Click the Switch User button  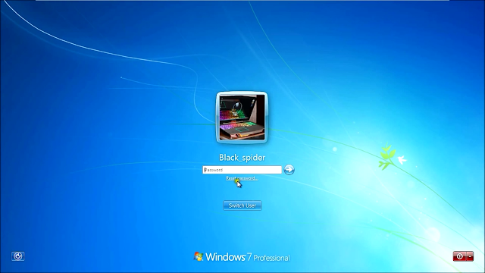tap(242, 206)
